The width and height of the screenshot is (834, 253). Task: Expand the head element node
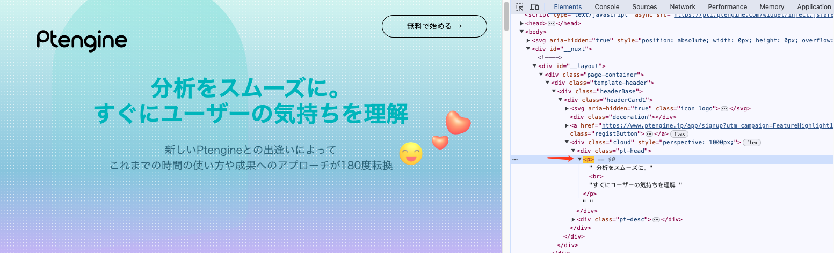[523, 24]
